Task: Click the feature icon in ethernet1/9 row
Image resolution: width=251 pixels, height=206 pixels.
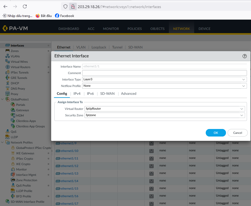Action: (151, 143)
